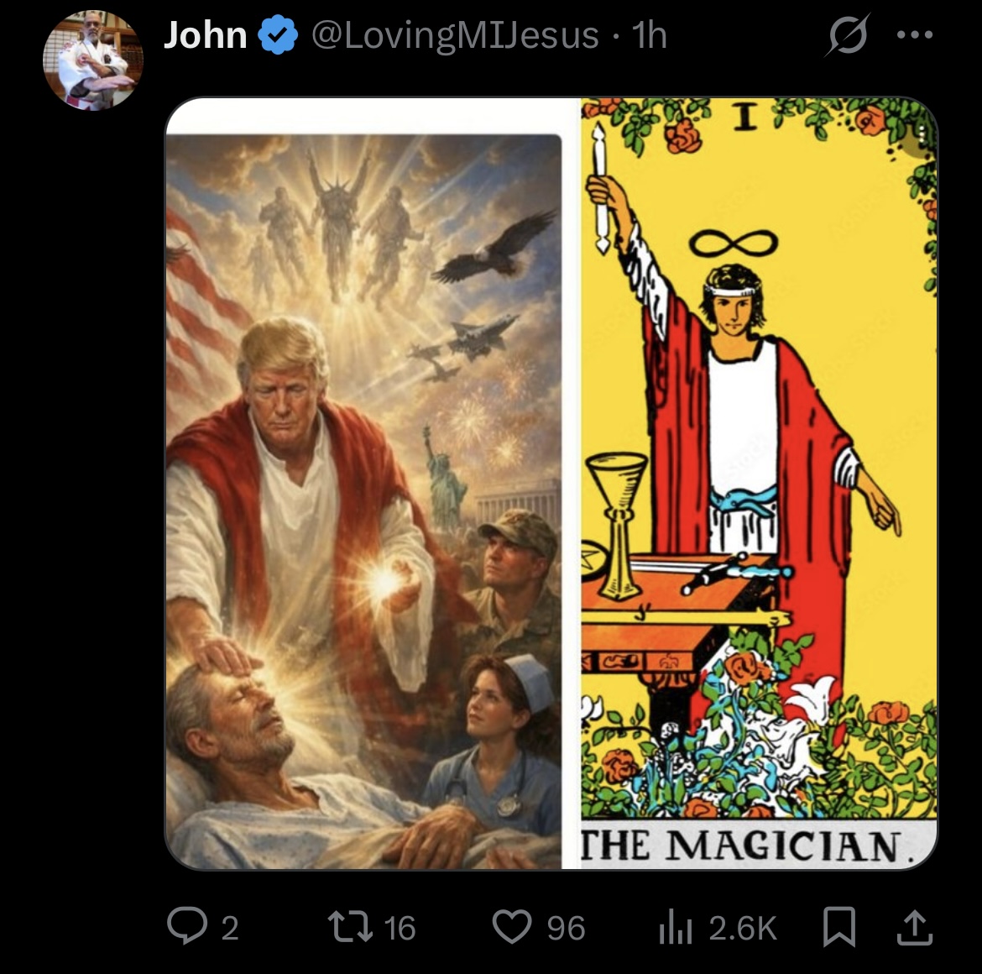Screen dimensions: 982x974
Task: Click the 2 replies count
Action: click(x=230, y=929)
